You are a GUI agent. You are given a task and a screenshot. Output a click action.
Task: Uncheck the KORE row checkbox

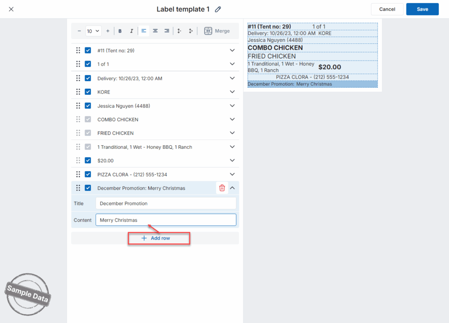coord(88,92)
